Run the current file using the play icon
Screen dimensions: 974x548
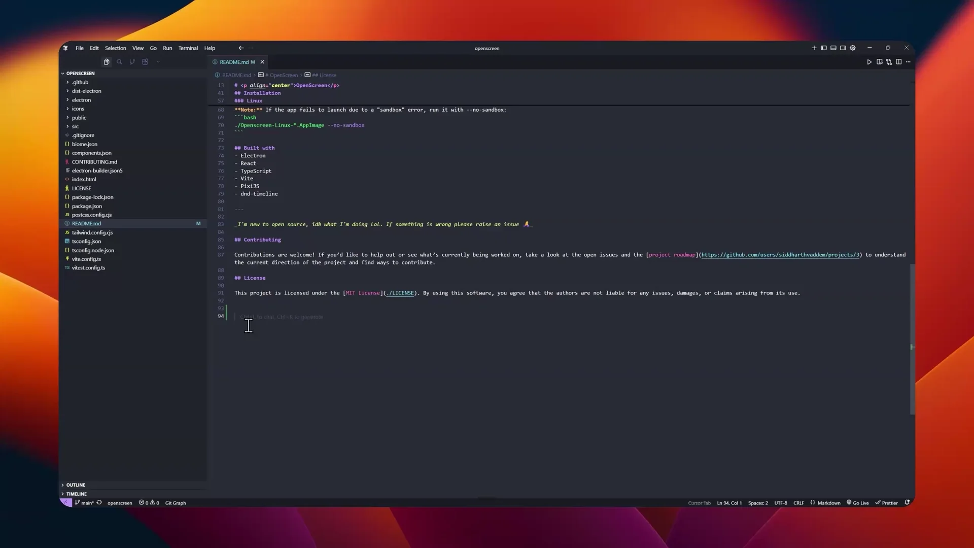pos(869,62)
